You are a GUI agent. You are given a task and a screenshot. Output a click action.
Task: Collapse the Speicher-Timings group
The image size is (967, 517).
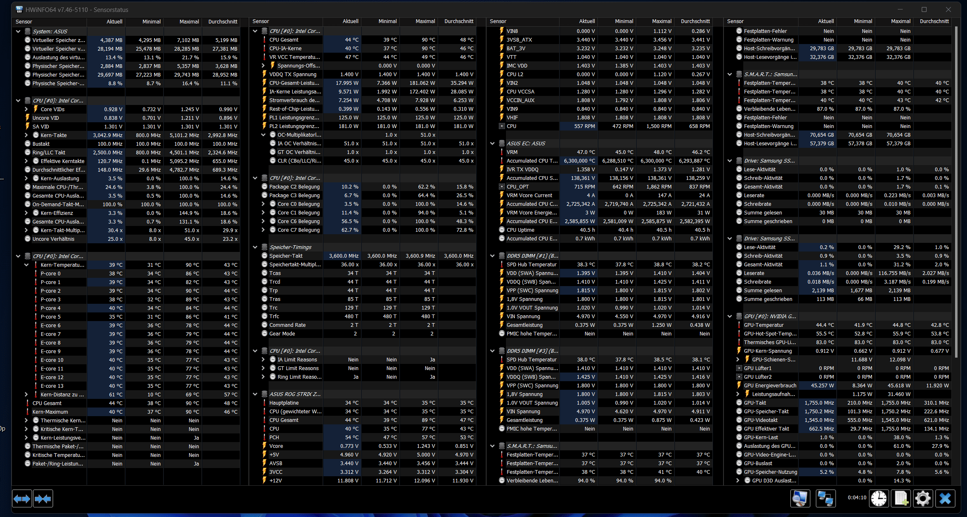[255, 247]
